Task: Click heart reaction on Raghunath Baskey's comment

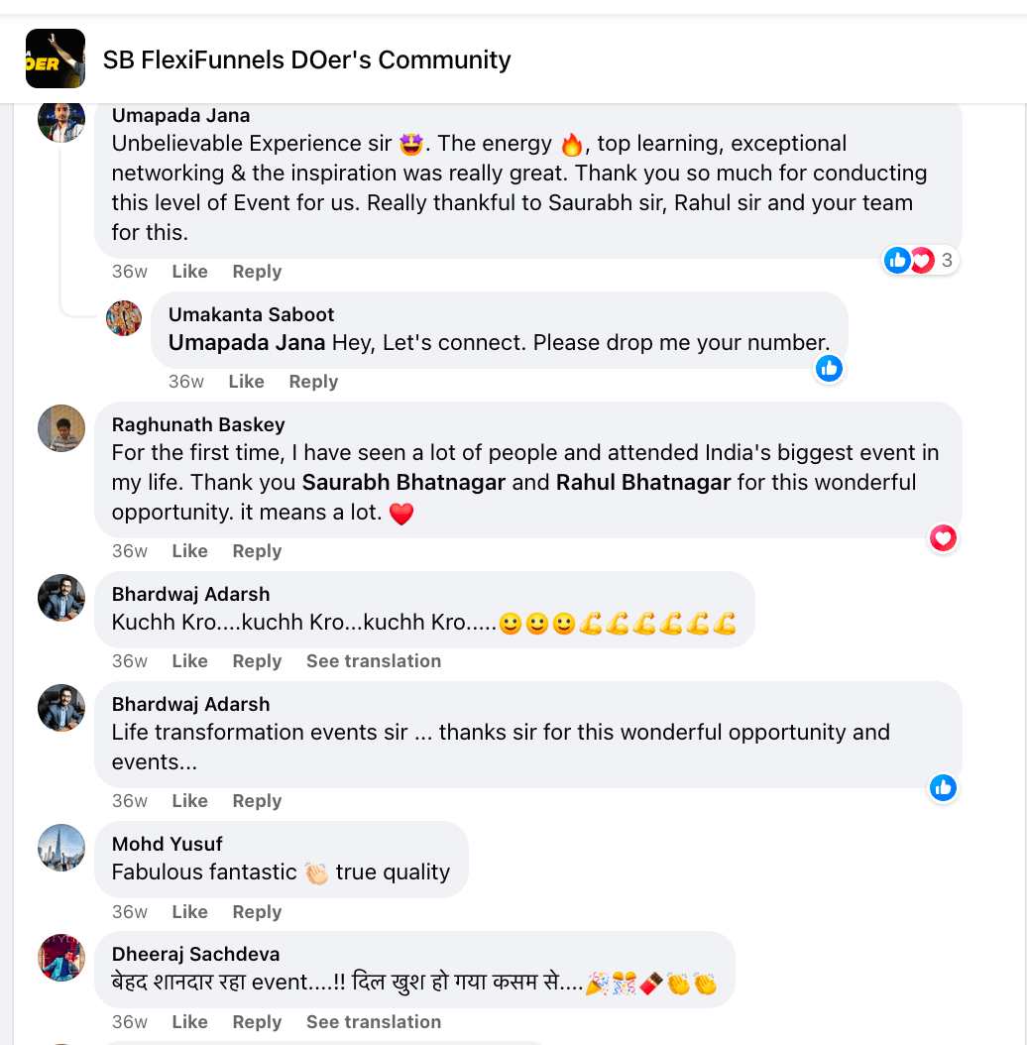Action: tap(943, 538)
